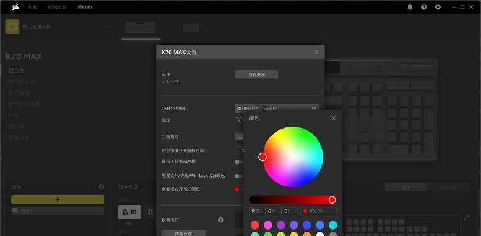The height and width of the screenshot is (236, 481).
Task: Click the G value field
Action: pos(274,211)
